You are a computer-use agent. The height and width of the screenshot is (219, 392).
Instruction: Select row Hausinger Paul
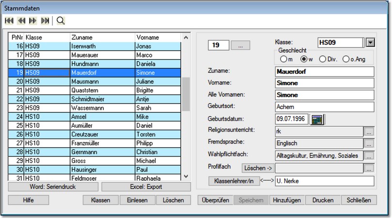point(95,170)
